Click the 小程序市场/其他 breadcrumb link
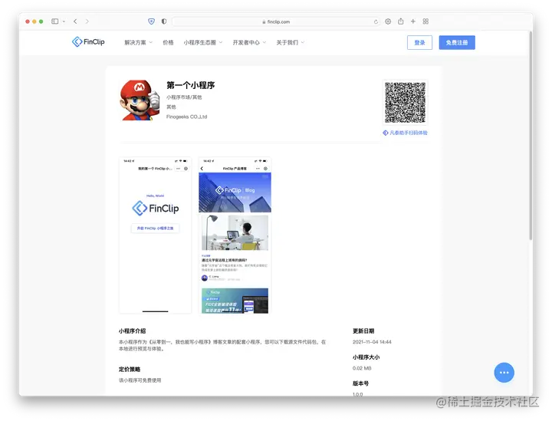 click(184, 97)
